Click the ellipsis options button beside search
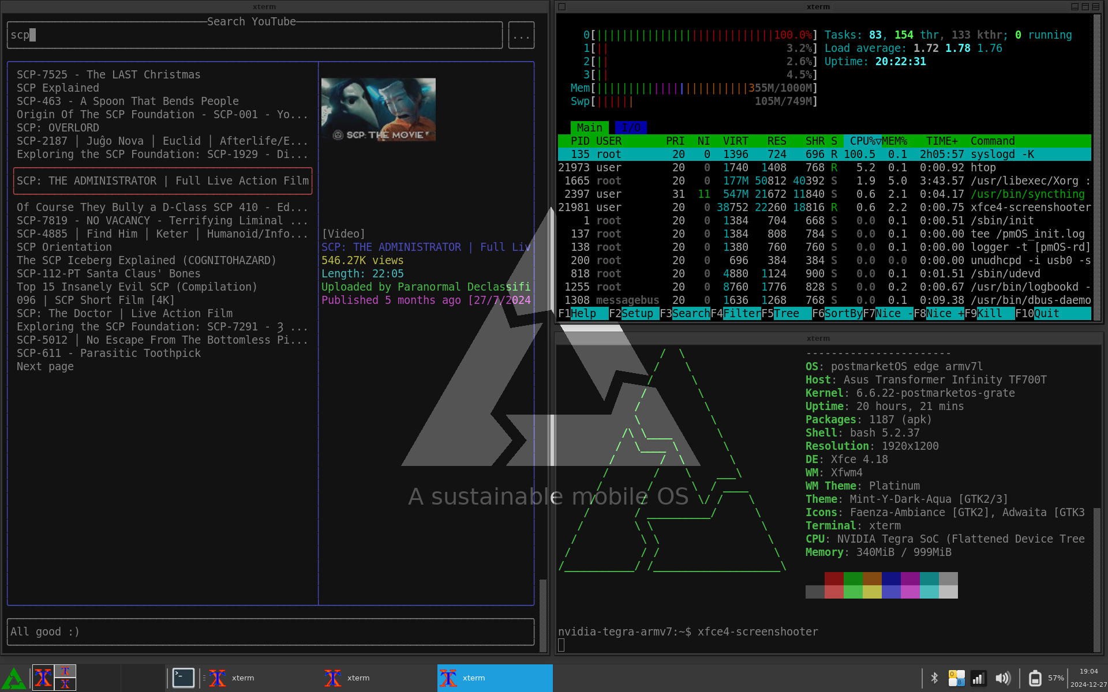 coord(521,36)
